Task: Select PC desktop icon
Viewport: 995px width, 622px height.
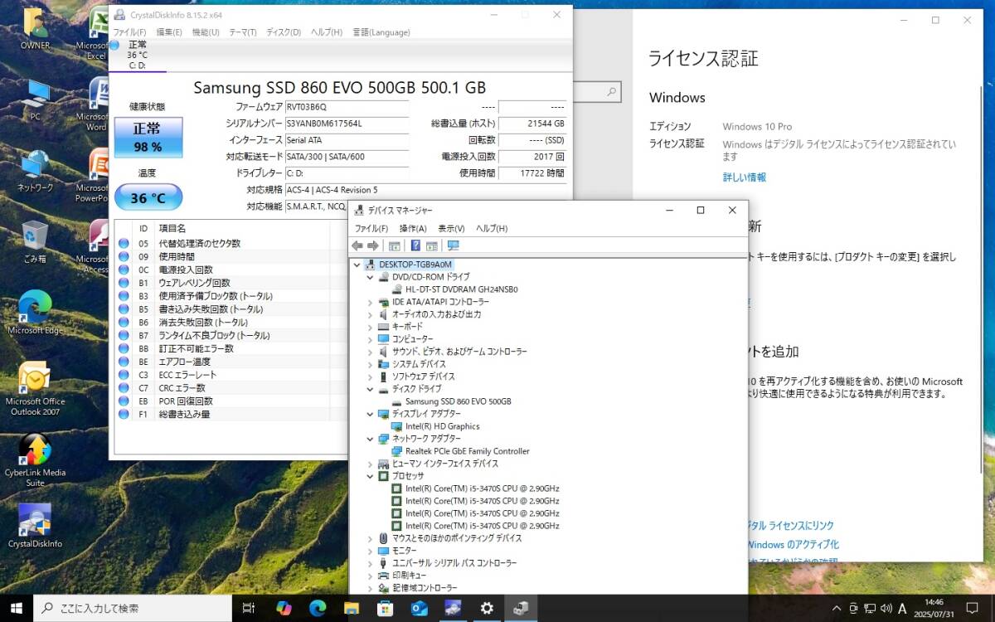Action: 35,100
